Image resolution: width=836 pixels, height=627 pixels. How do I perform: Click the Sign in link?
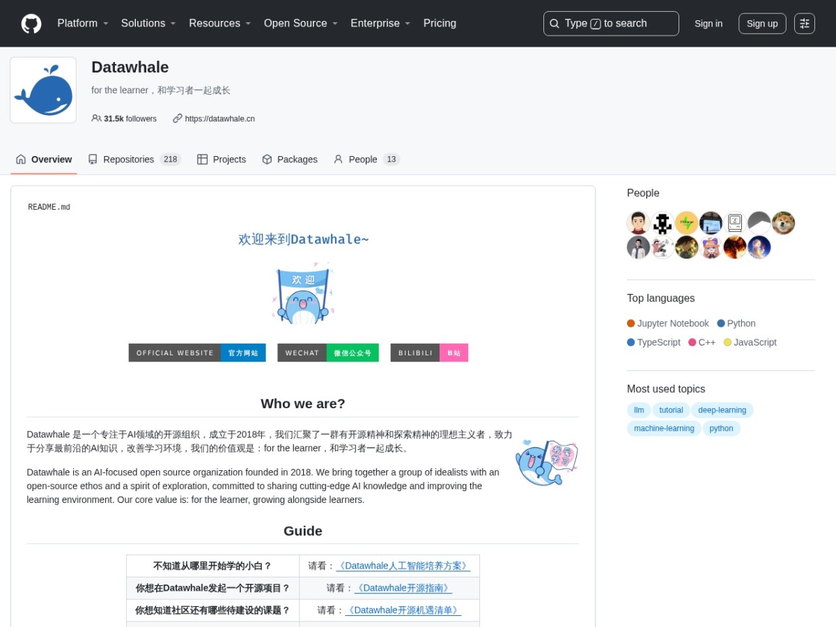click(709, 24)
